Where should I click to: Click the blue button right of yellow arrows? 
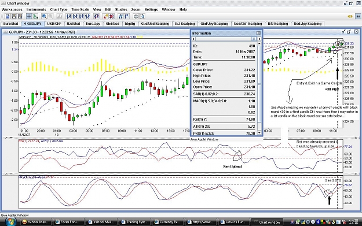click(x=358, y=16)
